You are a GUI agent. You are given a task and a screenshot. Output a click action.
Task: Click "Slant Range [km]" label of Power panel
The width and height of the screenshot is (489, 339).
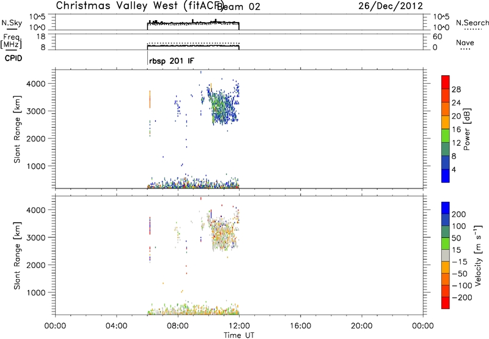17,129
